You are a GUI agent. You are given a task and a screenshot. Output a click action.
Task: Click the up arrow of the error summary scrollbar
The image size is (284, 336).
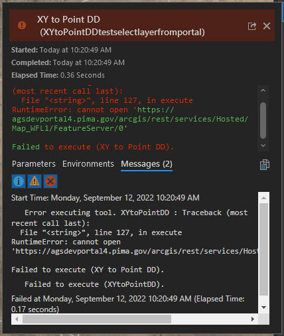263,90
